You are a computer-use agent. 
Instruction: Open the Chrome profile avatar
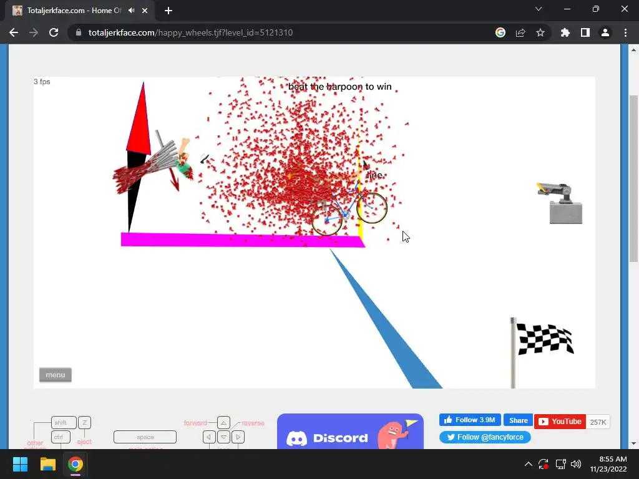(605, 32)
